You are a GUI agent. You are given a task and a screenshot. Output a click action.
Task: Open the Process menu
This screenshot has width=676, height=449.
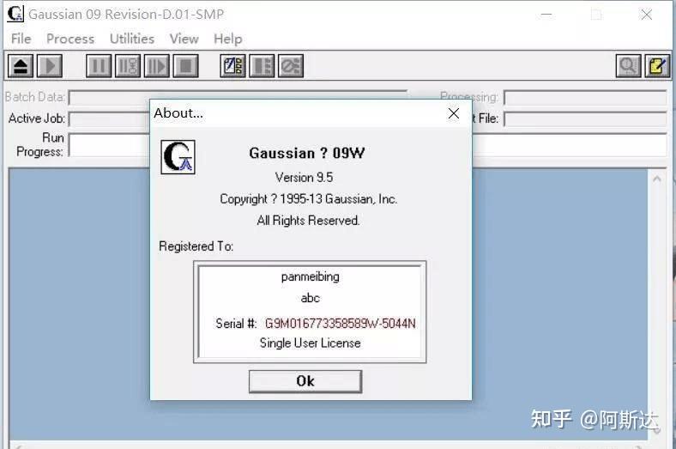(x=70, y=39)
